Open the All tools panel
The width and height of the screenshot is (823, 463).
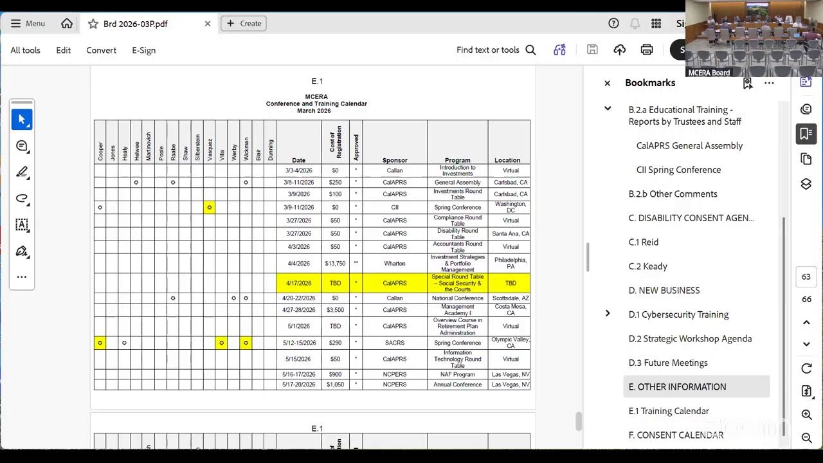[x=26, y=50]
